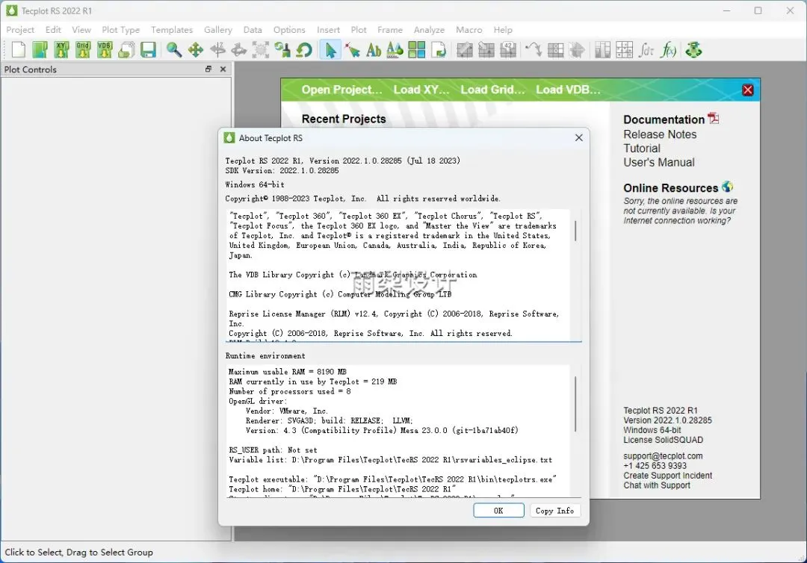Viewport: 807px width, 563px height.
Task: Click Load XY... on welcome banner
Action: (421, 90)
